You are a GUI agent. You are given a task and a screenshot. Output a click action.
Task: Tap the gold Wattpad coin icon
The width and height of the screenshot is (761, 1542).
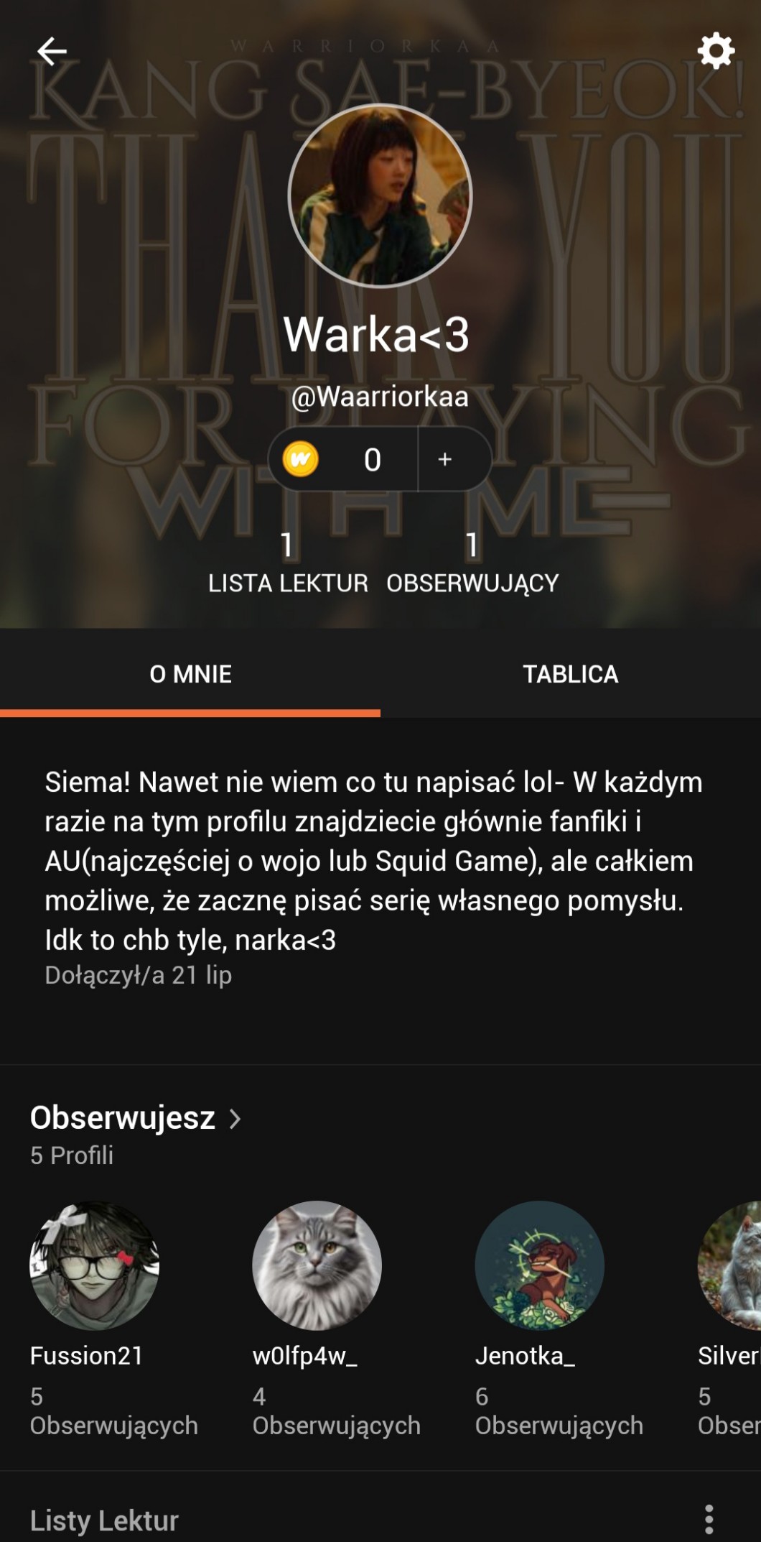click(300, 459)
